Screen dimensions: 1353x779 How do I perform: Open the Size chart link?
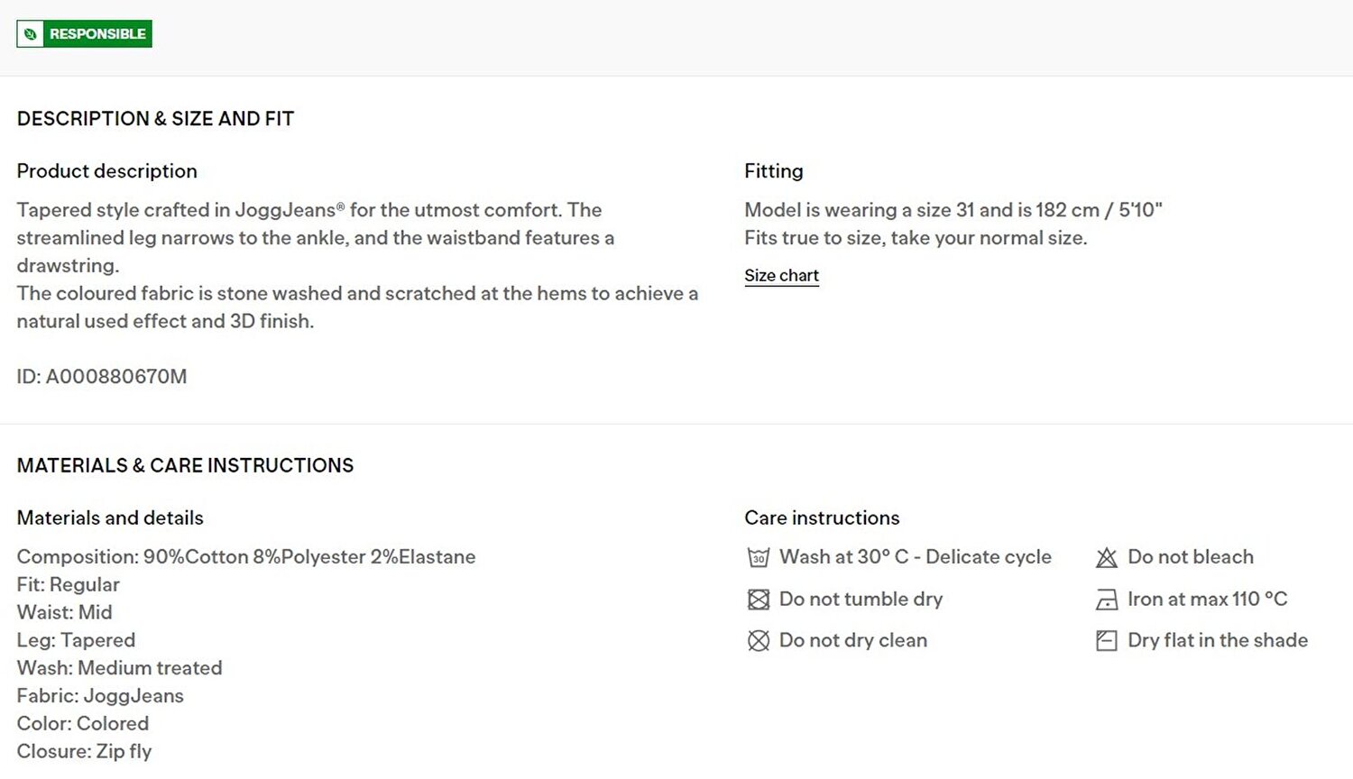pyautogui.click(x=781, y=276)
